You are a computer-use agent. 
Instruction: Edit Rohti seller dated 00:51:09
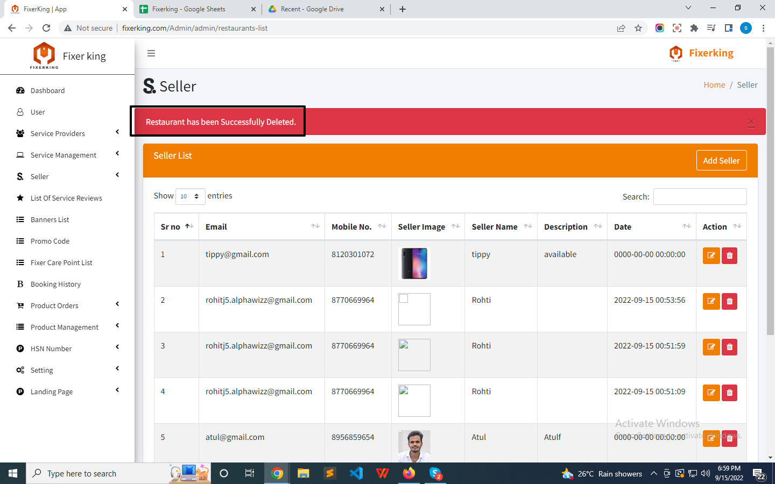[711, 393]
